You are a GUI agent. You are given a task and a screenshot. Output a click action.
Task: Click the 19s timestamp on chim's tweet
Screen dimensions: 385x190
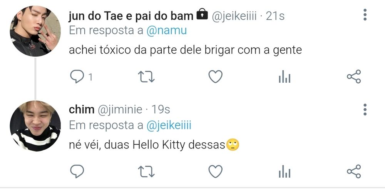pos(161,109)
